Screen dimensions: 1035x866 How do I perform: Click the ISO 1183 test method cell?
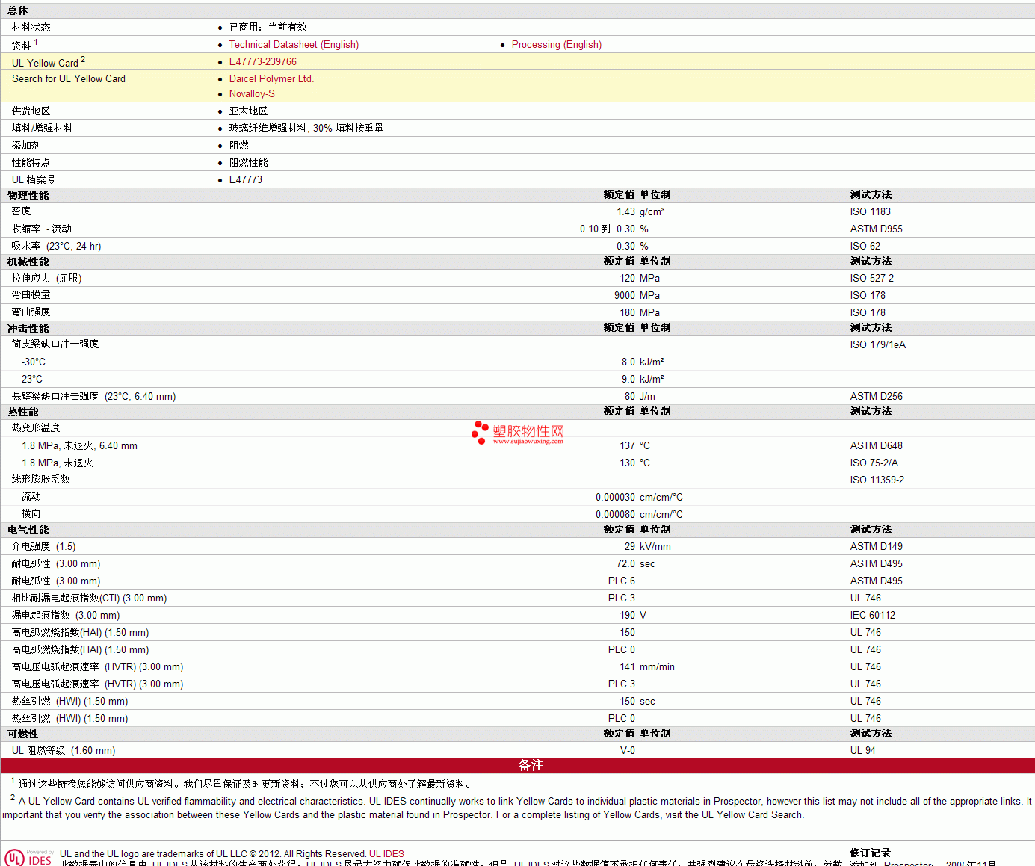pos(870,212)
